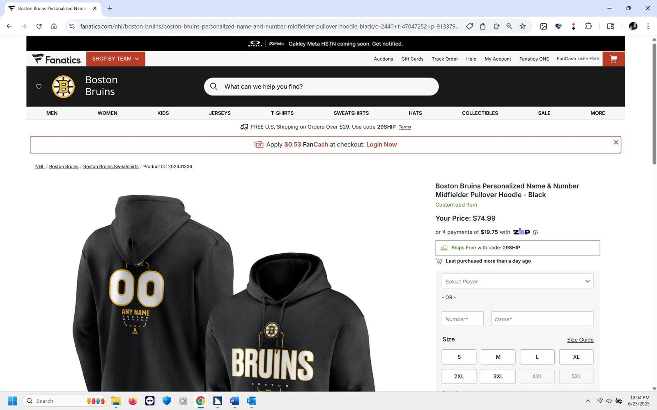The image size is (657, 410).
Task: Go back to the previous page
Action: [9, 26]
